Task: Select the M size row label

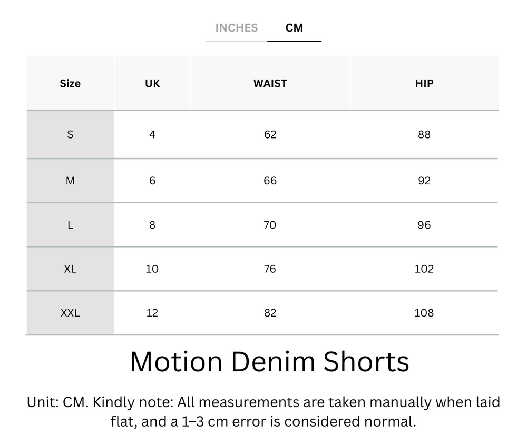Action: point(70,181)
